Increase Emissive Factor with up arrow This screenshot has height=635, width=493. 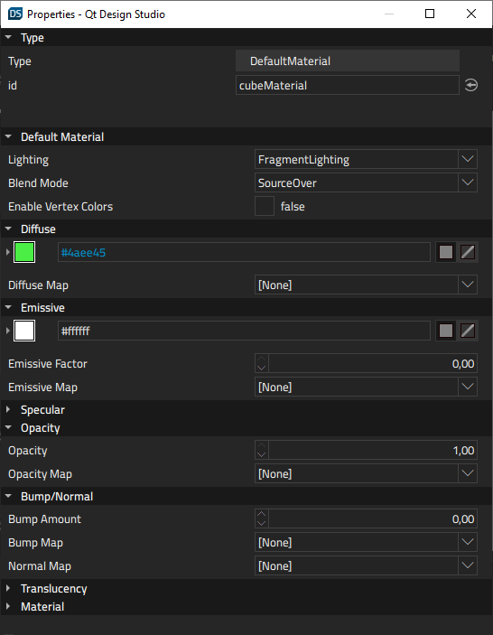262,359
